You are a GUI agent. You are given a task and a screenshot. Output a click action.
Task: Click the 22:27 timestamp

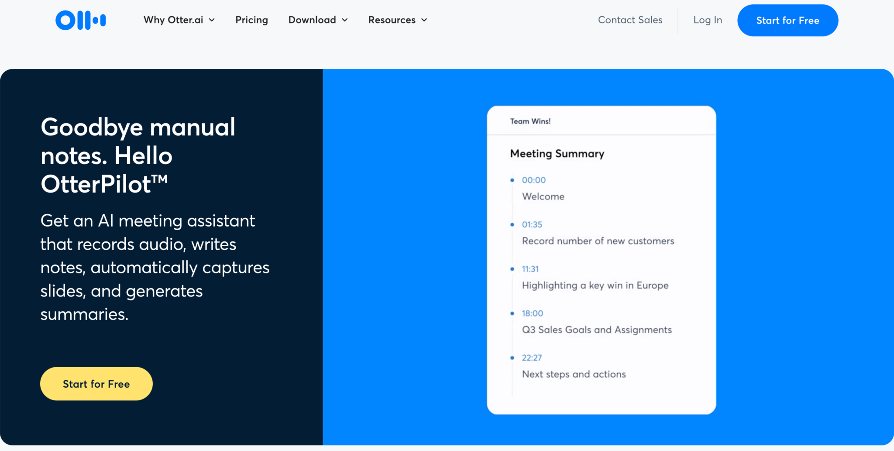531,358
